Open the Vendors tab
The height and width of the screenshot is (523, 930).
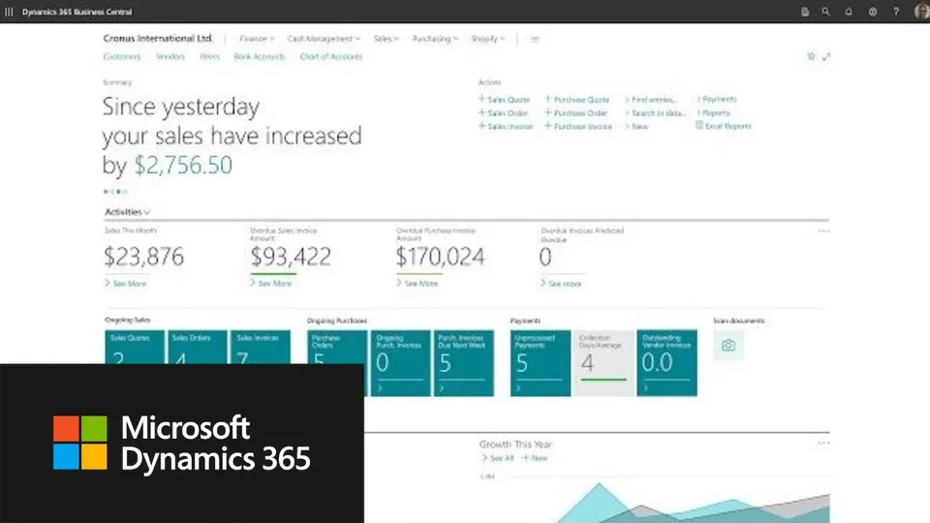coord(170,57)
